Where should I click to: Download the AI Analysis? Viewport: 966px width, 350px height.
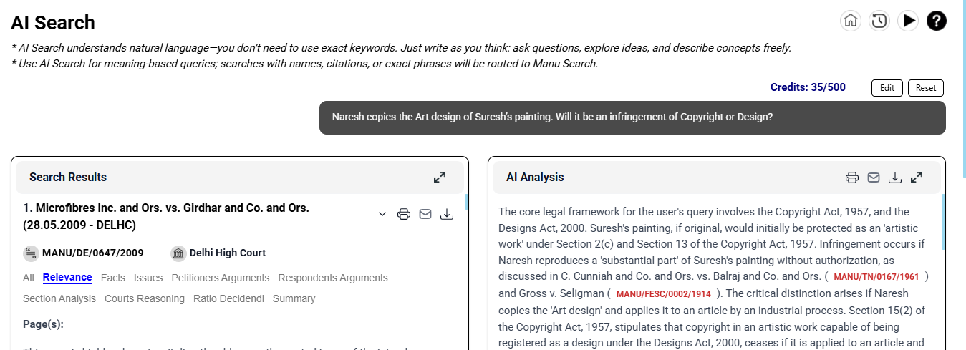(894, 178)
